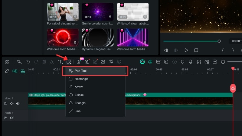242x136 pixels.
Task: Click the text-to-video clip icon
Action: click(158, 62)
